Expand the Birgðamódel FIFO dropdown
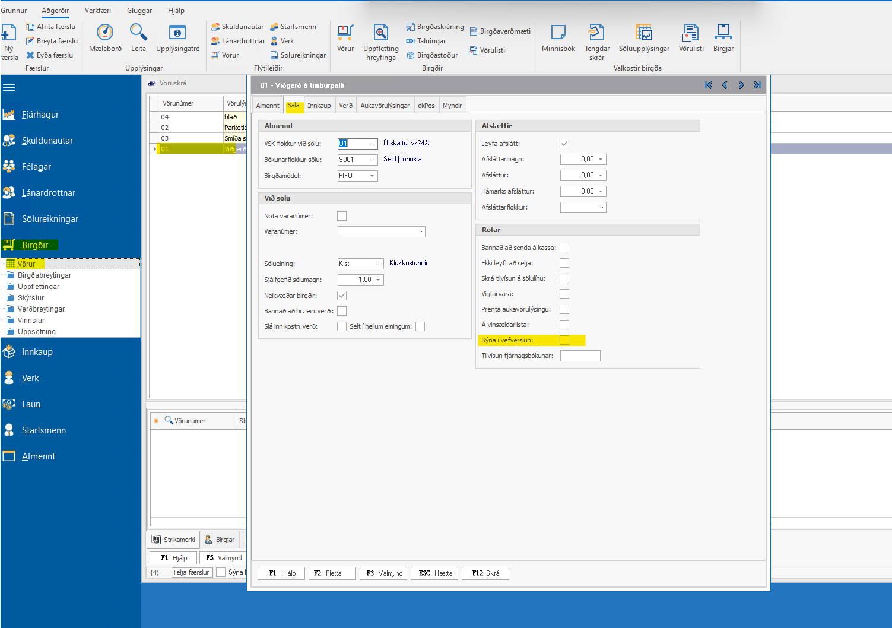The width and height of the screenshot is (892, 628). [x=372, y=176]
